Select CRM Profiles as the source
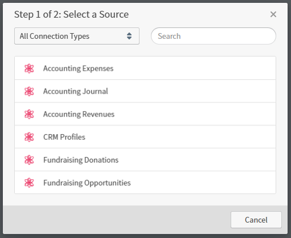The image size is (291, 238). (x=145, y=137)
